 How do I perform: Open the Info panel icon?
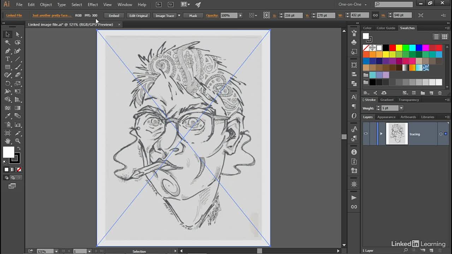[354, 152]
